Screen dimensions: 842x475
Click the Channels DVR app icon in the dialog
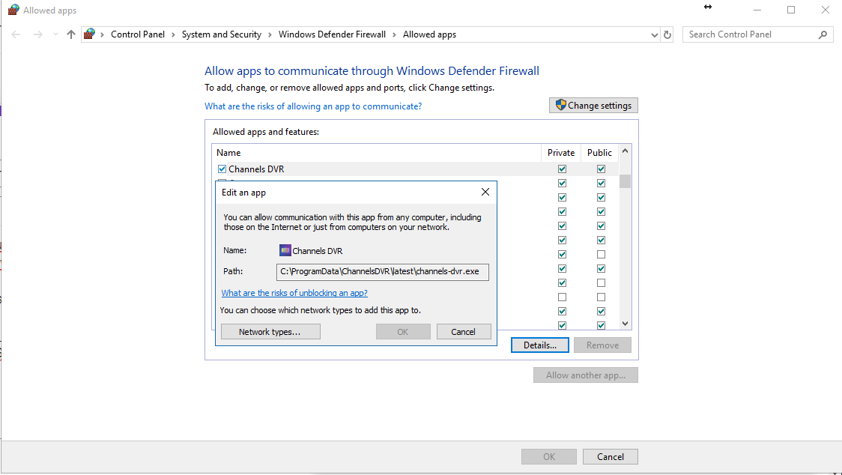pyautogui.click(x=285, y=251)
